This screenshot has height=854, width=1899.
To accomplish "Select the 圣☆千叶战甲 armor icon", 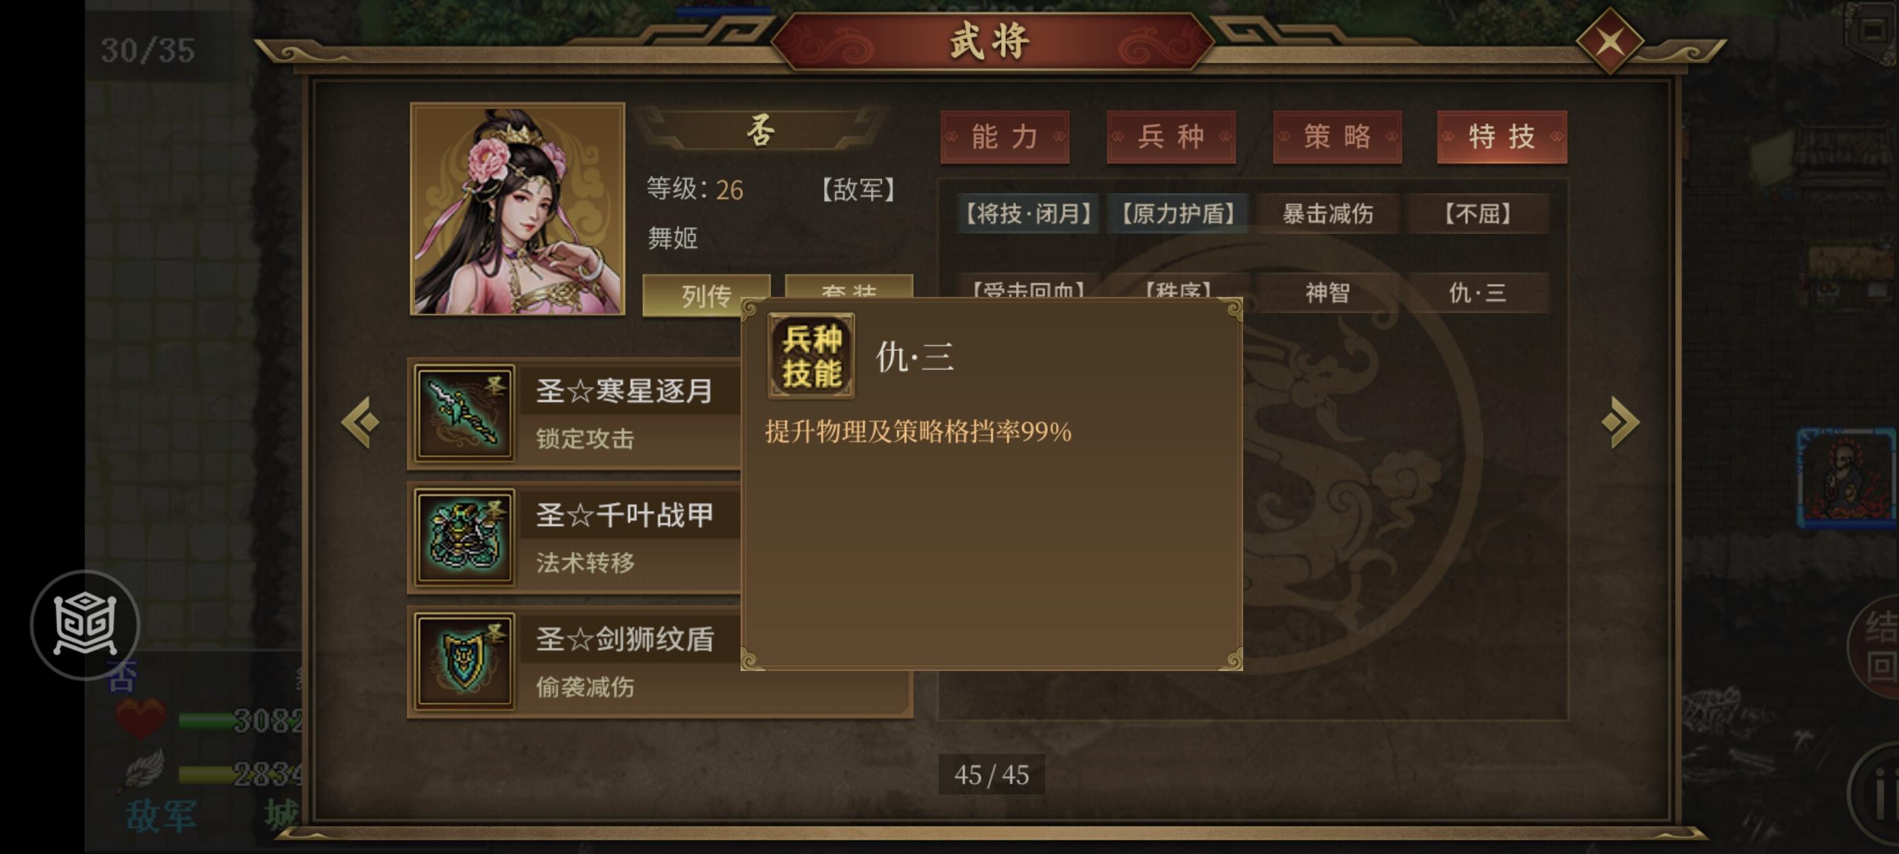I will (x=465, y=538).
